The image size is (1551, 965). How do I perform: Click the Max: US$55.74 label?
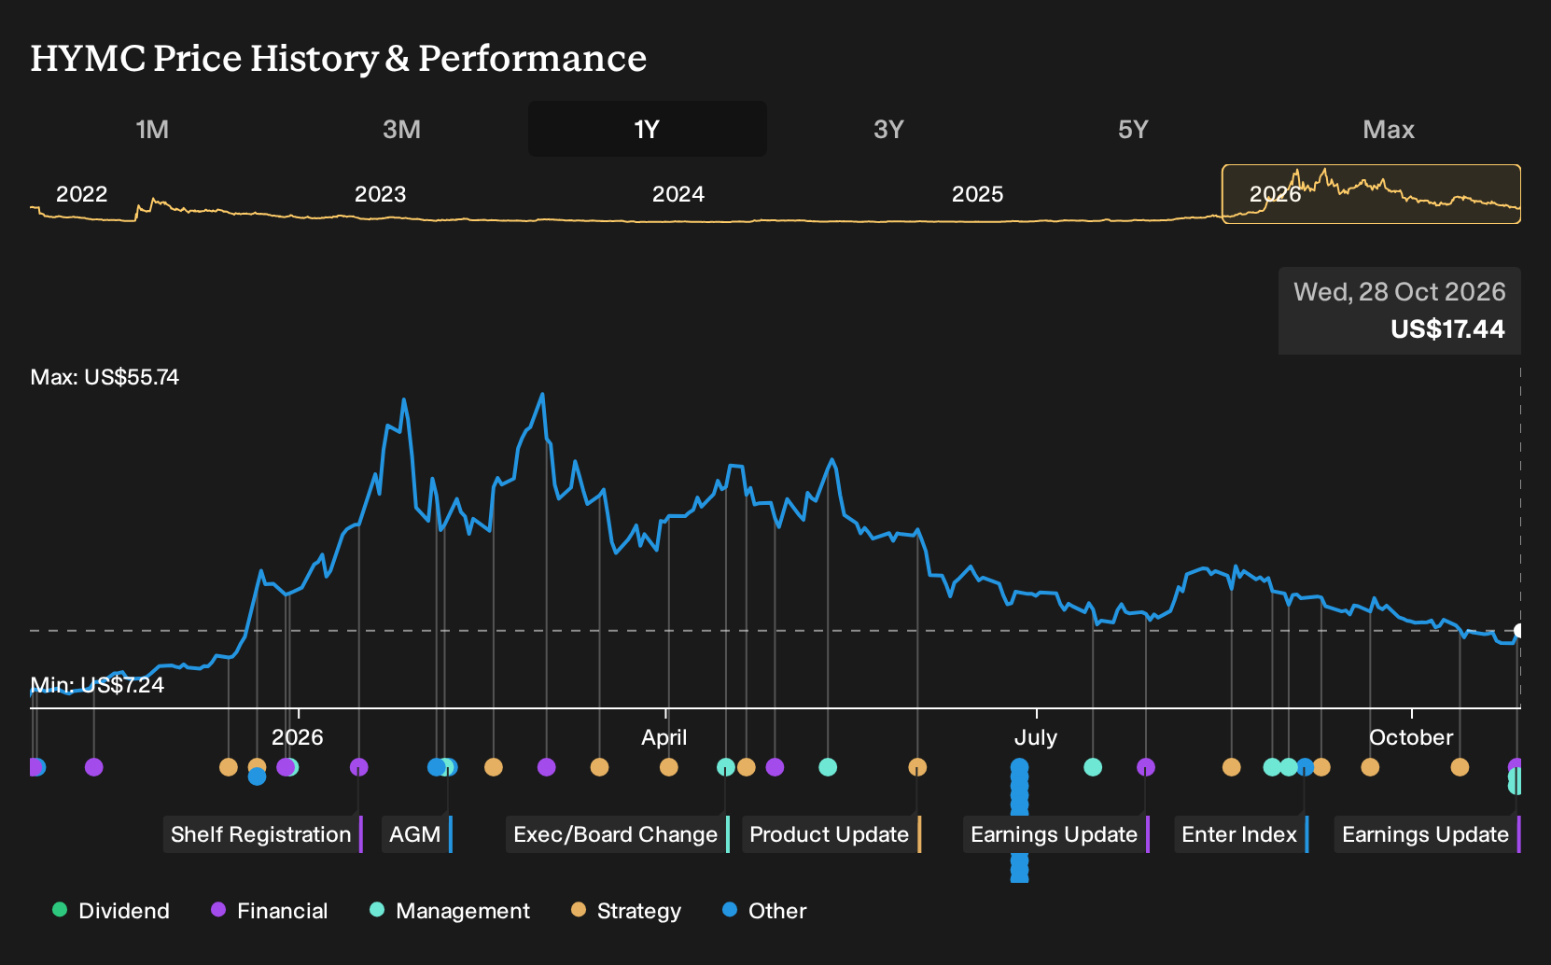(x=105, y=377)
